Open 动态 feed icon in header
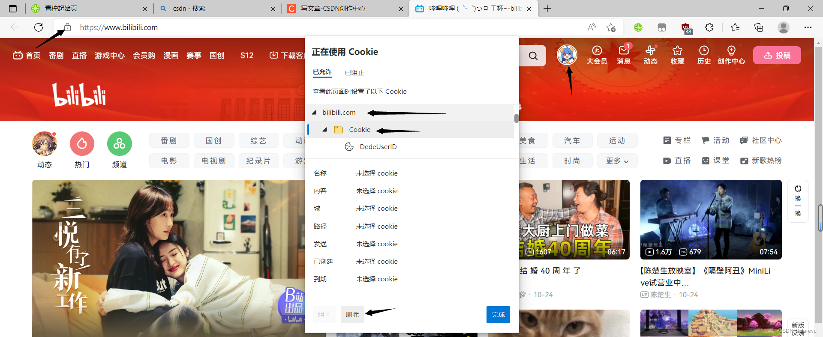This screenshot has height=337, width=823. 651,55
